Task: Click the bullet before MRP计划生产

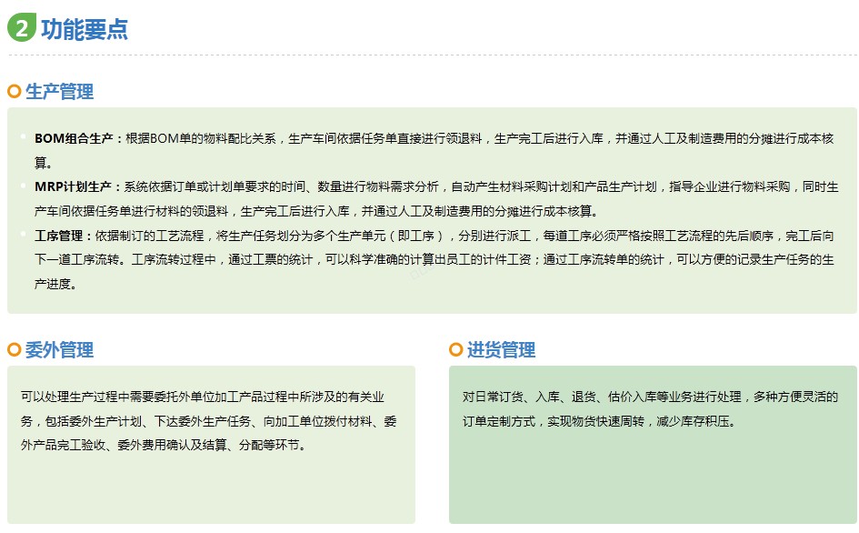Action: point(24,186)
